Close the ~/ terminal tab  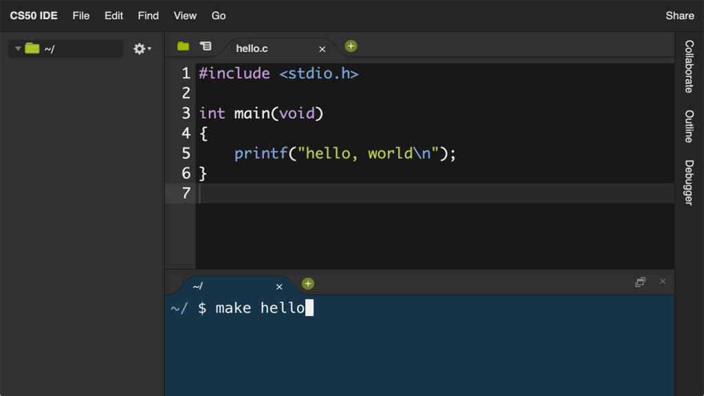[x=279, y=287]
